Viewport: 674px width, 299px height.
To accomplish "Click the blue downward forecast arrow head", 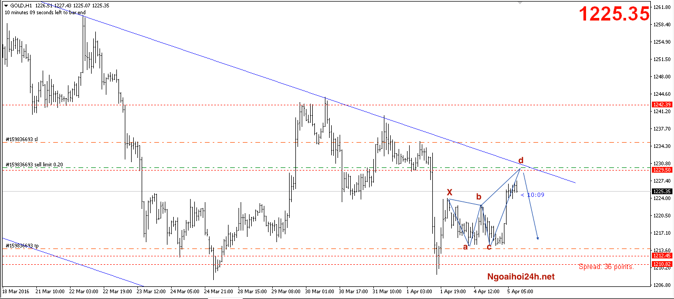I will (x=537, y=238).
